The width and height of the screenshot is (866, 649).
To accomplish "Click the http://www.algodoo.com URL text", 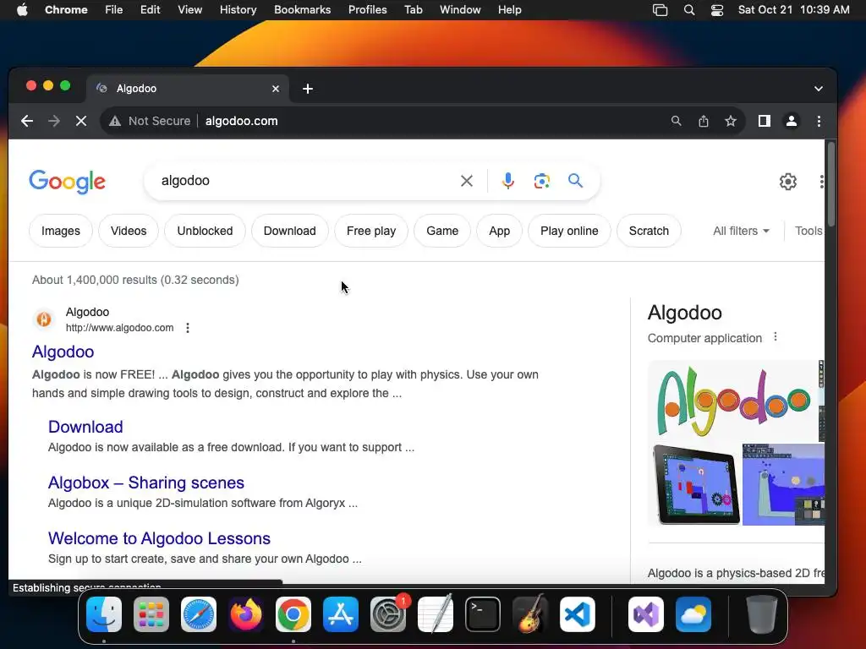I will pos(119,328).
